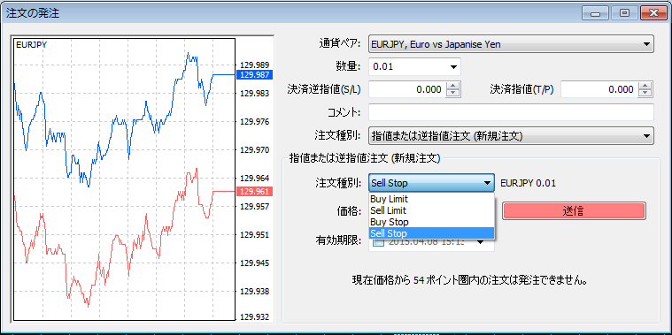Click the red 送信 send button
Image resolution: width=672 pixels, height=335 pixels.
point(574,211)
